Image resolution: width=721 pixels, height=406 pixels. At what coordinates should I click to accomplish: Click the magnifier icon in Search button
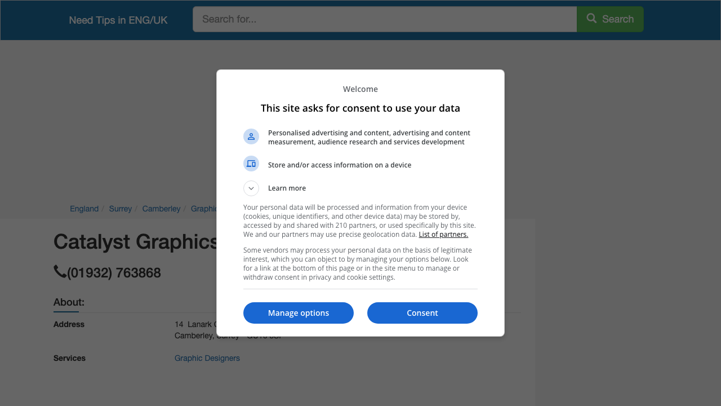point(591,19)
